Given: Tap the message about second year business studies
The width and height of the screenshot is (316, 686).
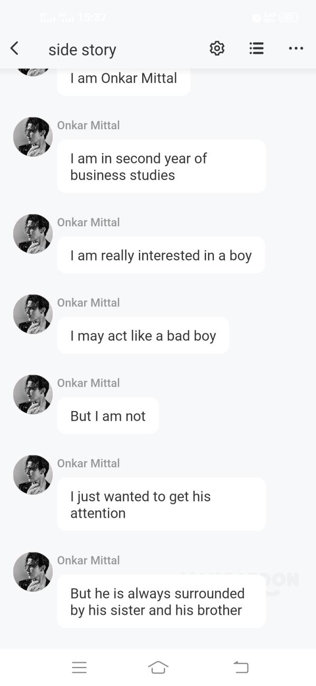Looking at the screenshot, I should click(x=161, y=166).
